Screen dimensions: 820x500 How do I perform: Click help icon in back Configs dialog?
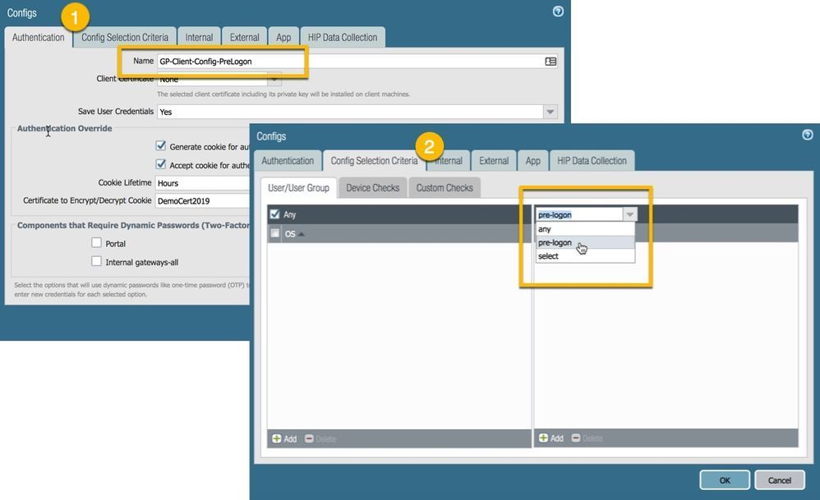click(558, 11)
